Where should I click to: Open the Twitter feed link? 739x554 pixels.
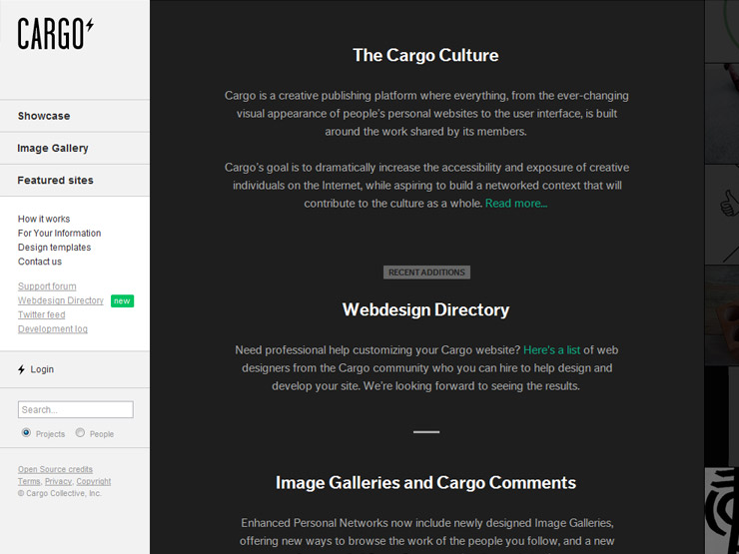click(42, 314)
